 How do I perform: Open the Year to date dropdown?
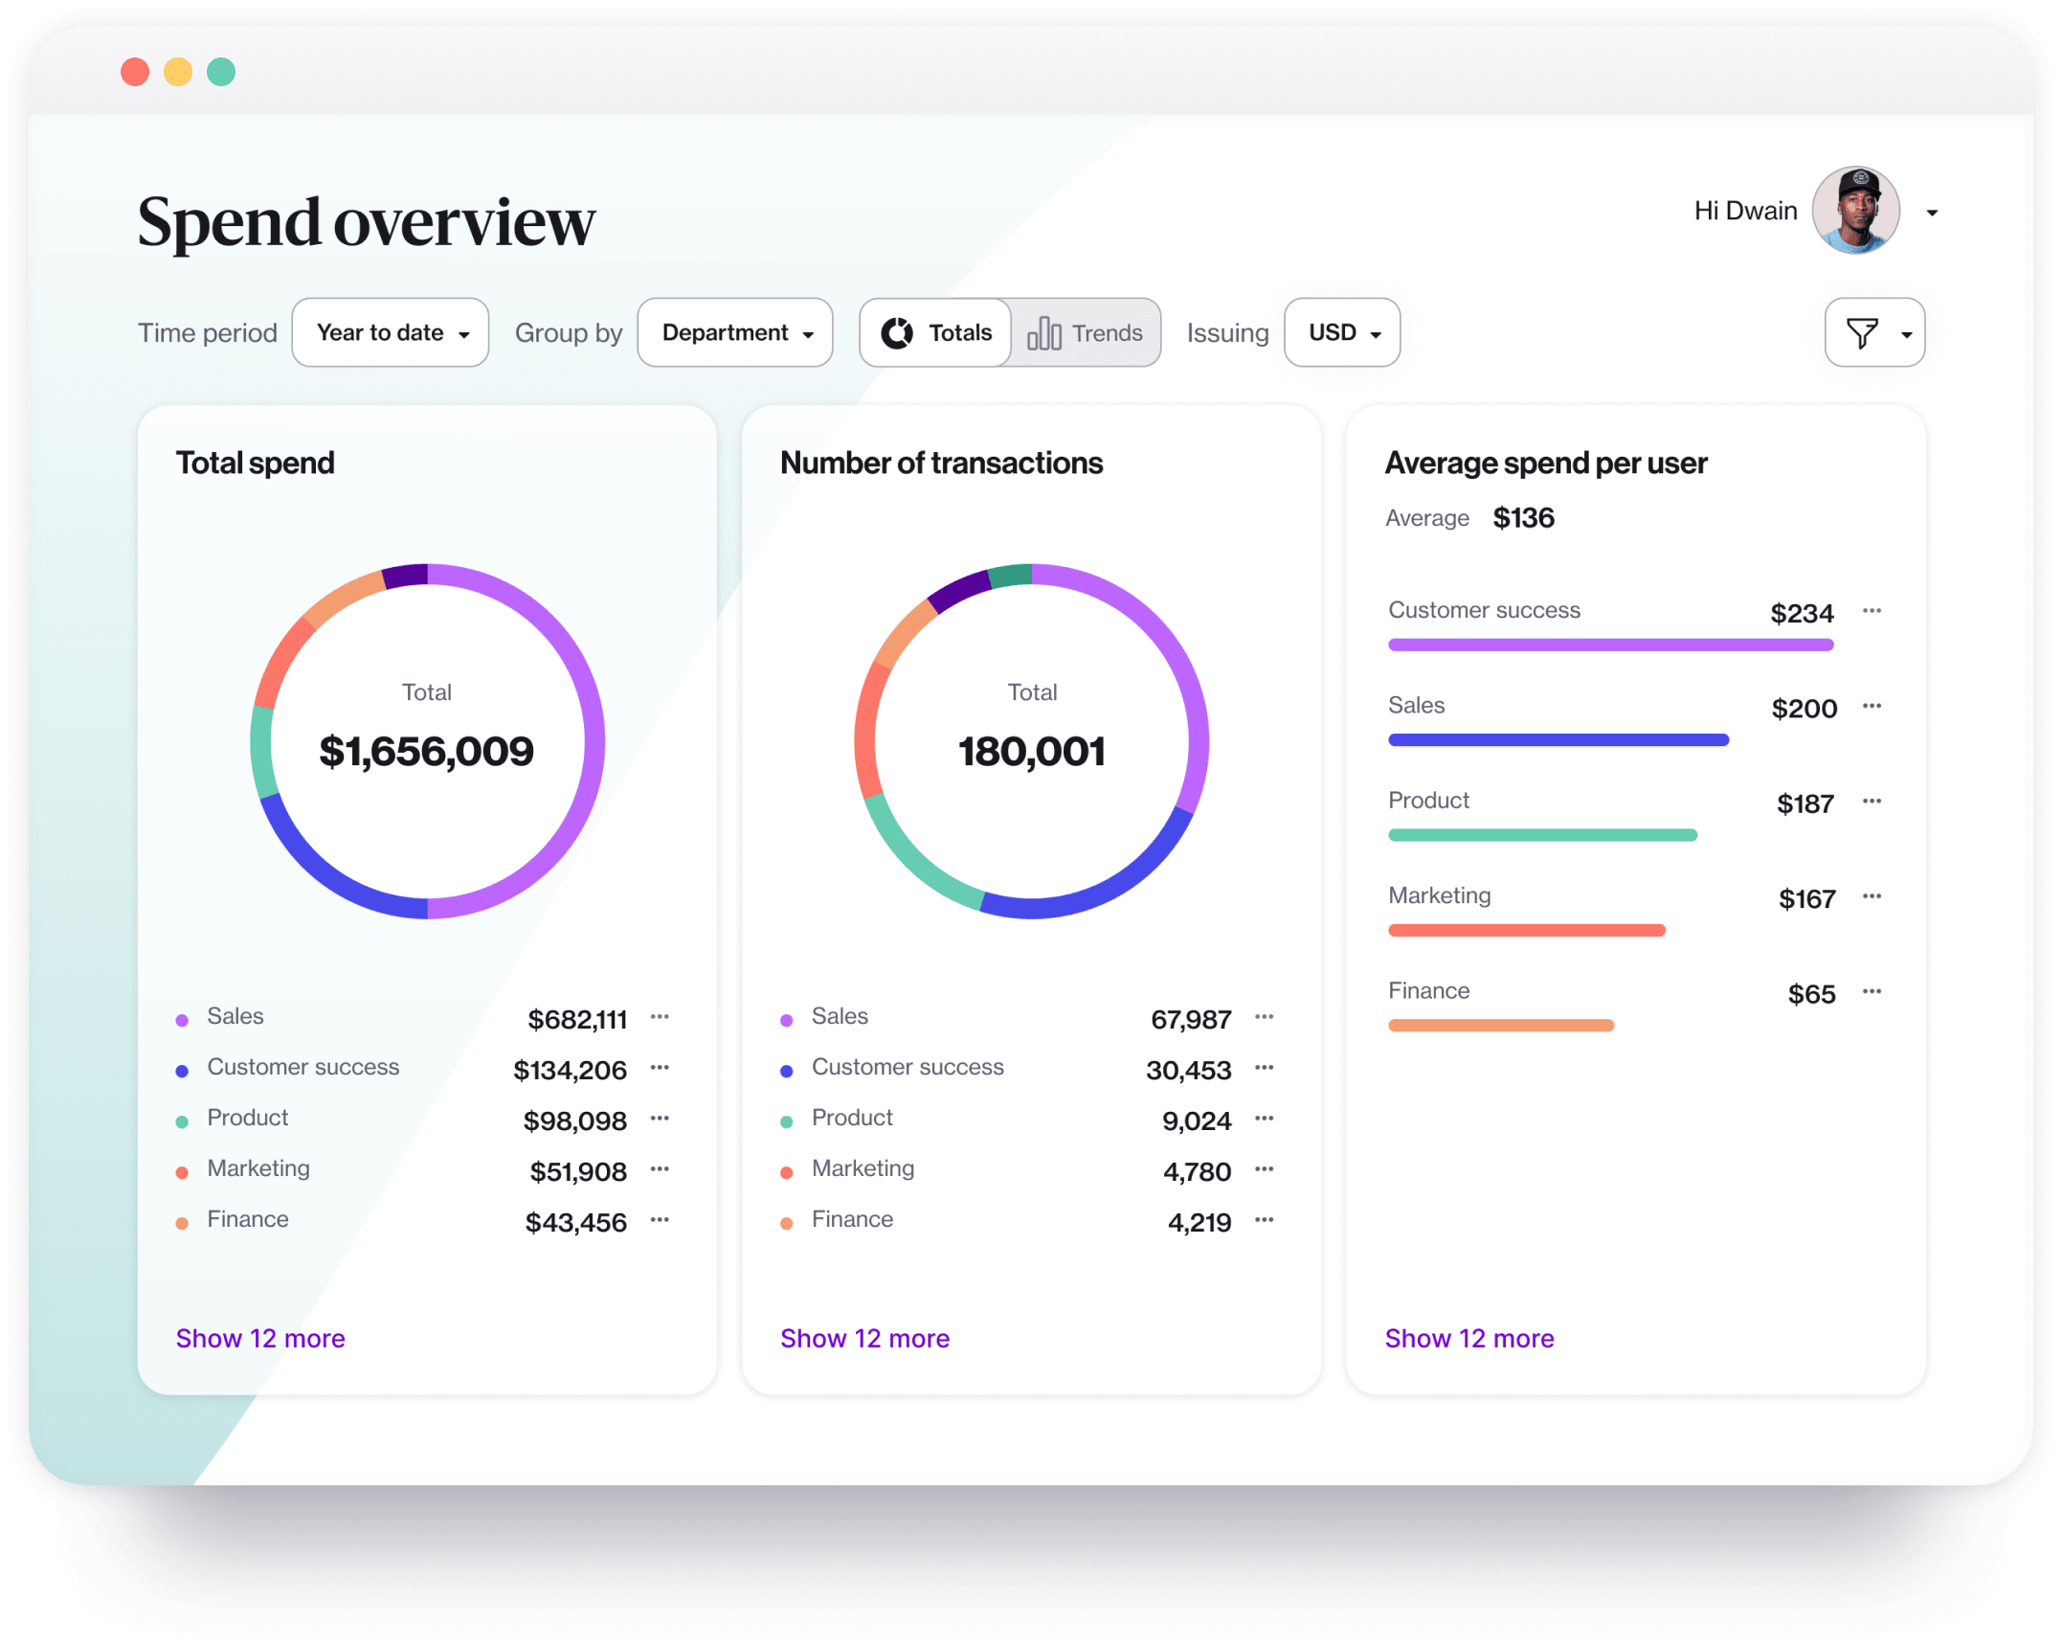391,332
